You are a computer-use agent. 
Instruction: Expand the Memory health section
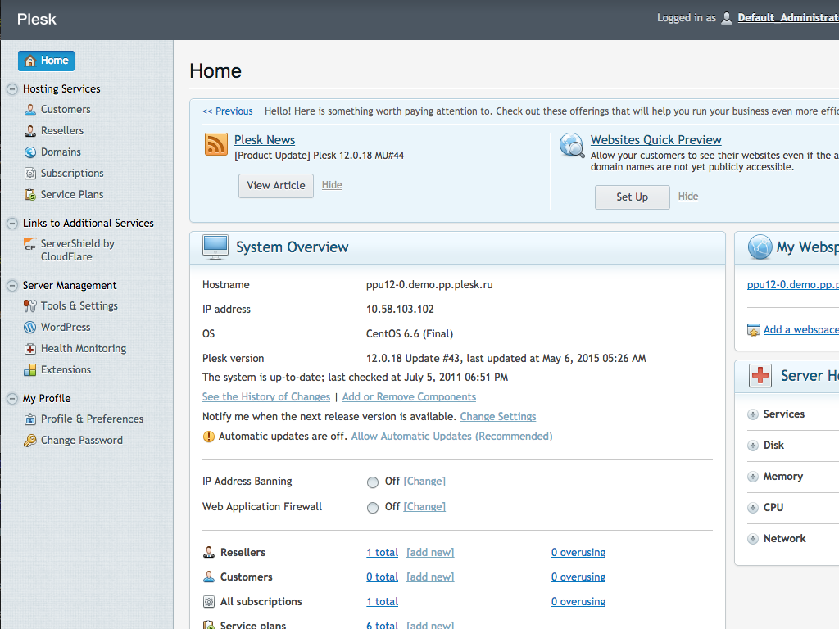pos(752,477)
